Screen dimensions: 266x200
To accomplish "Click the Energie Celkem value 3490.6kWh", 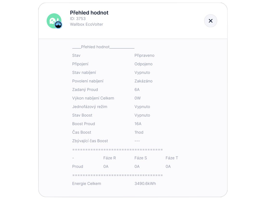I will 145,184.
